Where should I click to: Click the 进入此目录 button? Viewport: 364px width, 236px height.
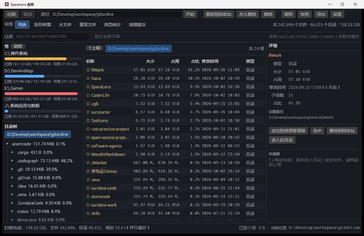point(282,140)
